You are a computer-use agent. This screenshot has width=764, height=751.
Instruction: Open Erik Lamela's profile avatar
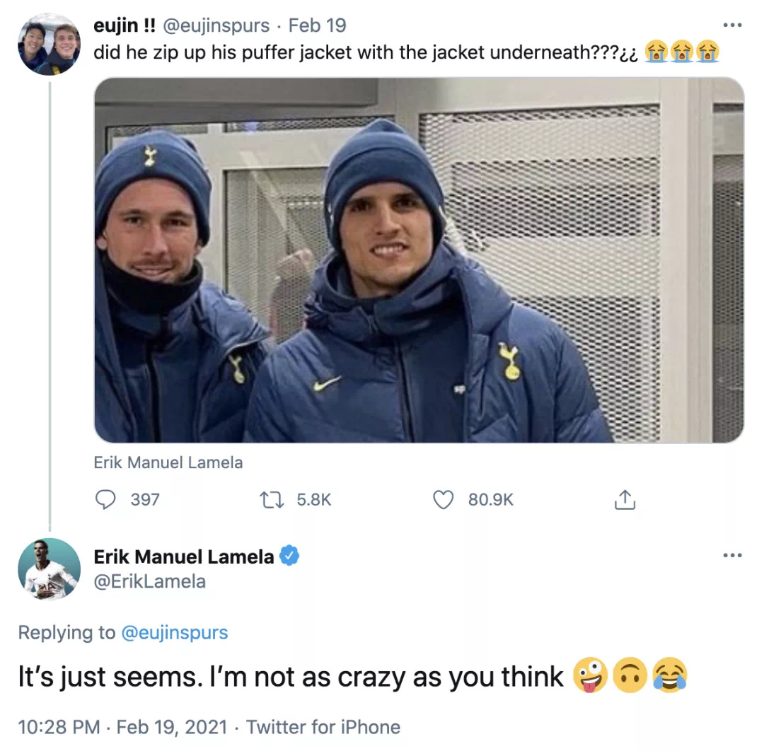[50, 569]
